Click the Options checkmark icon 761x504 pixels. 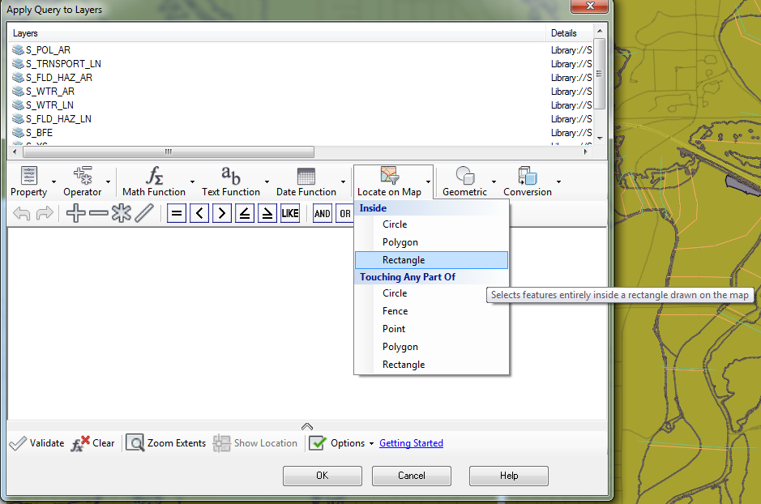point(318,443)
